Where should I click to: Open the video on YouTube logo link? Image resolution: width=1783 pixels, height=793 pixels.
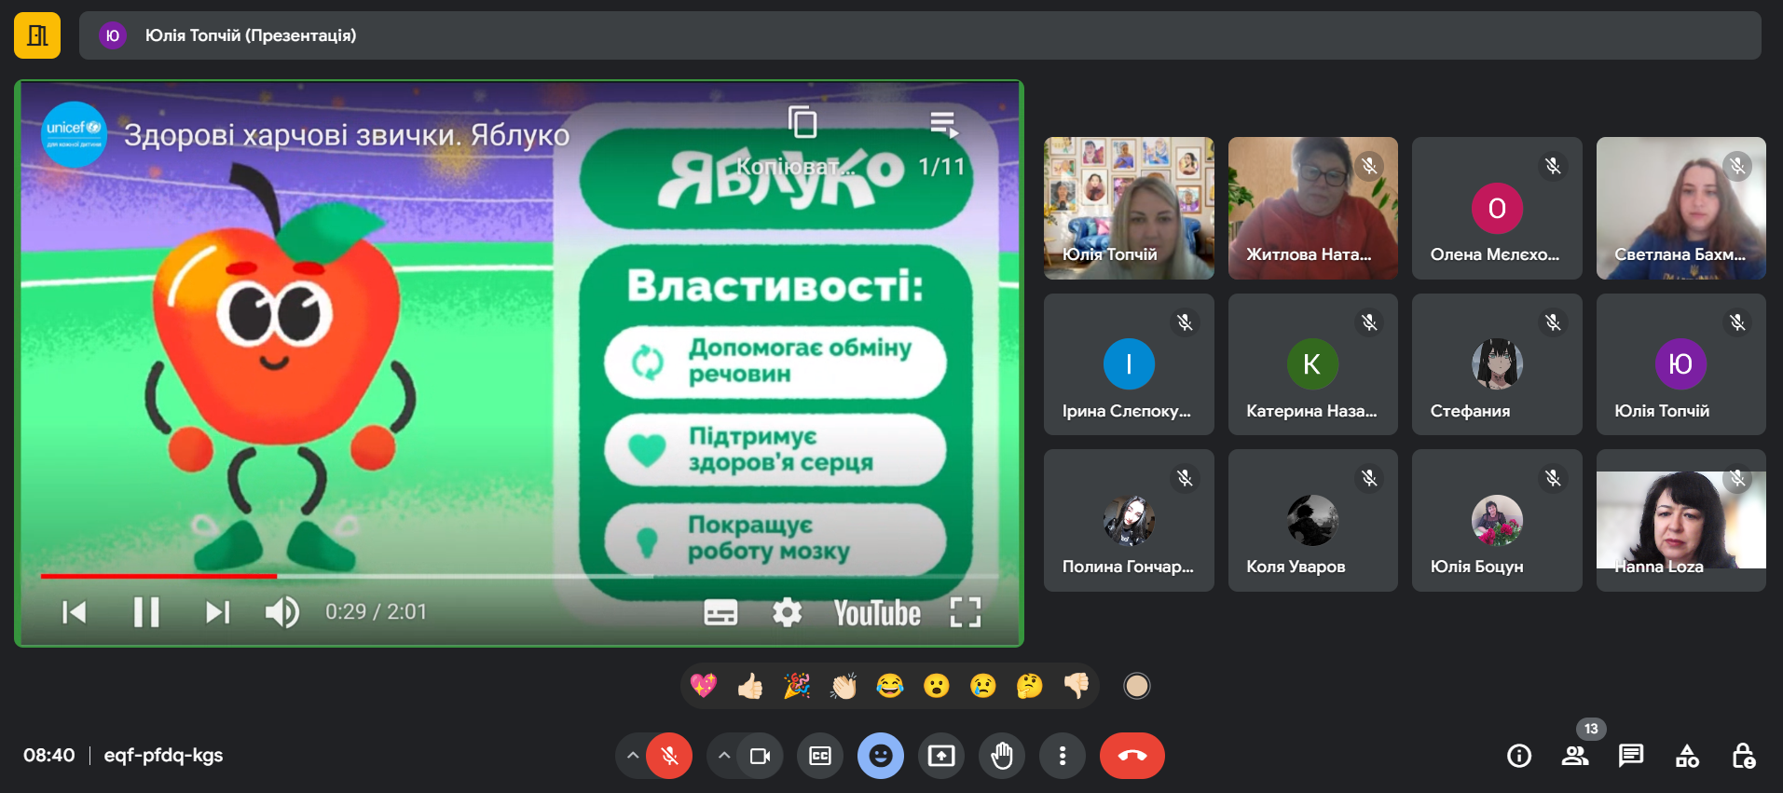coord(877,612)
